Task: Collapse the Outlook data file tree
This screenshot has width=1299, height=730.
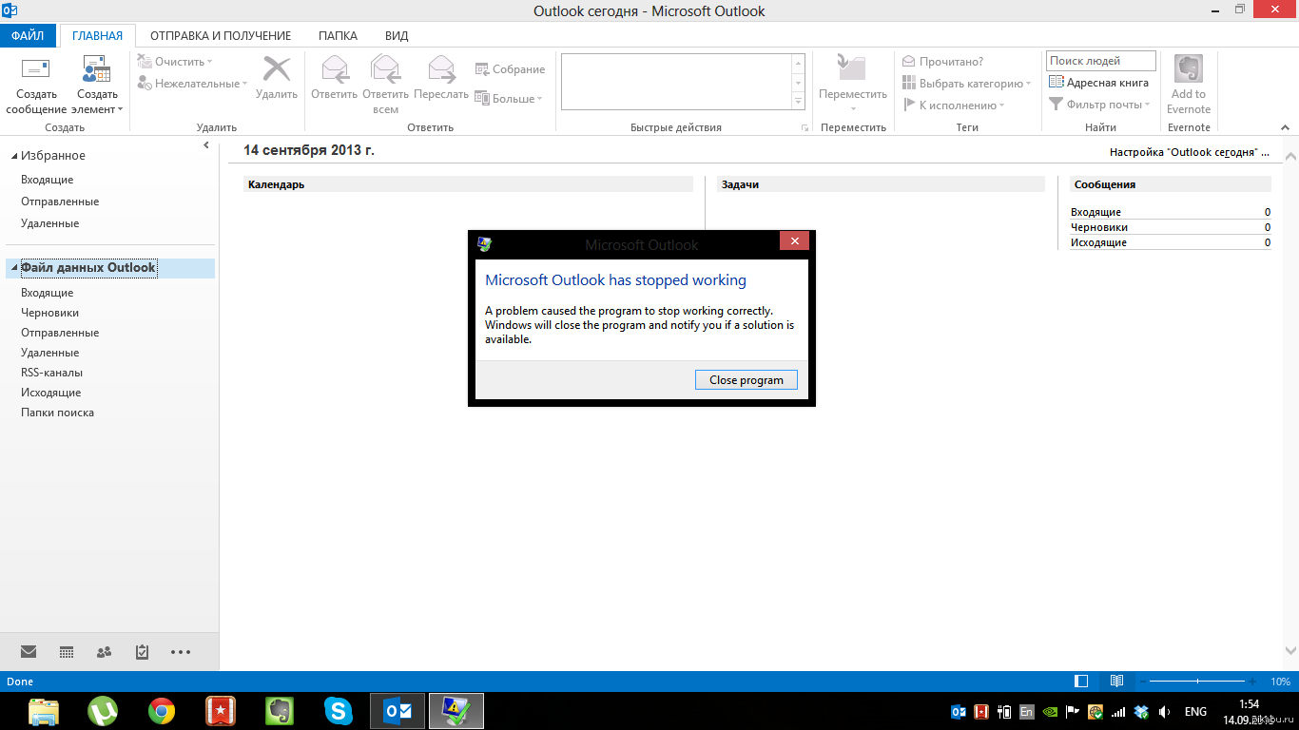Action: 13,268
